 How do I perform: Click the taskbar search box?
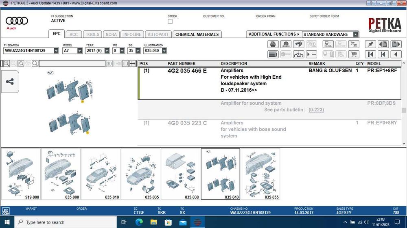point(65,222)
